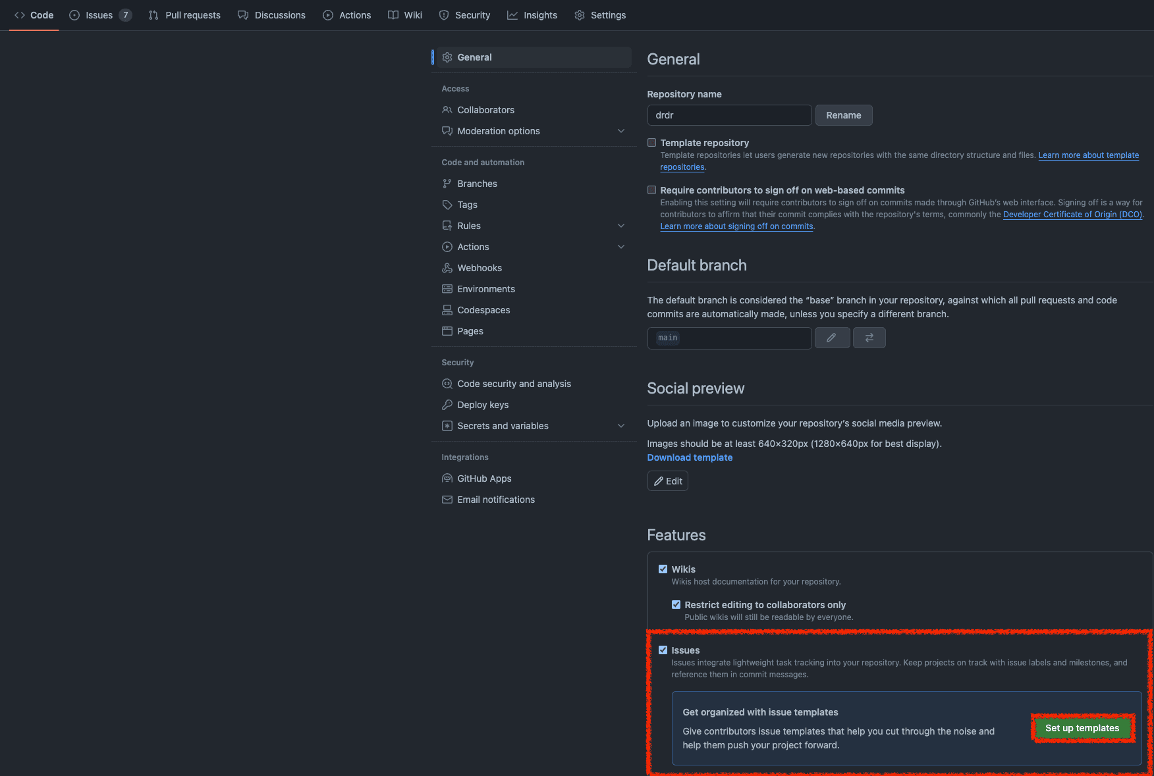Click the Code security and analysis icon
Image resolution: width=1154 pixels, height=776 pixels.
pyautogui.click(x=447, y=384)
